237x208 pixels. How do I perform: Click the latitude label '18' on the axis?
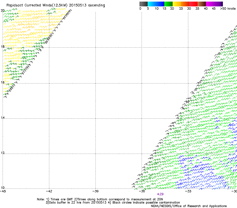pyautogui.click(x=3, y=46)
